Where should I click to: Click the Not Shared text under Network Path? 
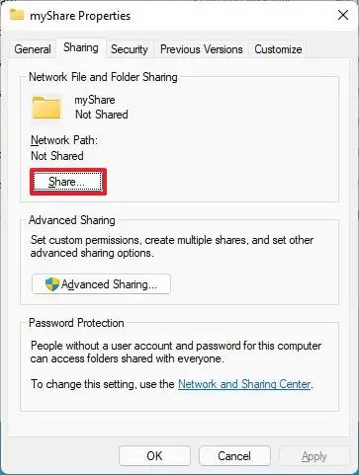coord(57,156)
